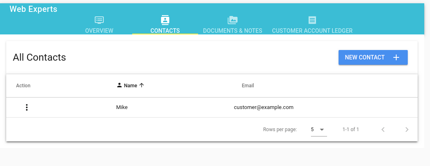Click the Documents & Notes folder icon

[x=233, y=20]
